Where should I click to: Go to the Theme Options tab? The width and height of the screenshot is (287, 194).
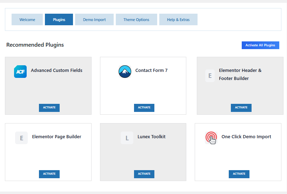tap(136, 20)
